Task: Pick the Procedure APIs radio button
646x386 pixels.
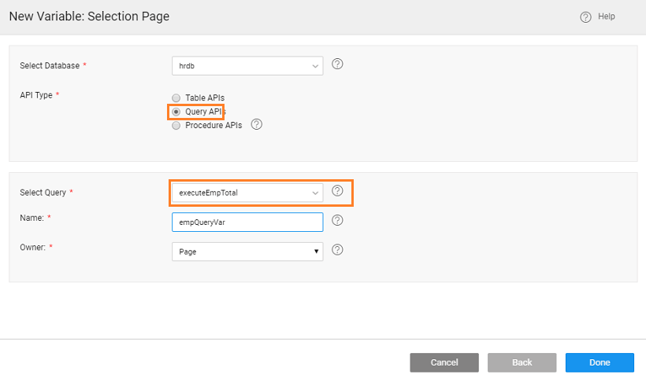Action: 176,125
